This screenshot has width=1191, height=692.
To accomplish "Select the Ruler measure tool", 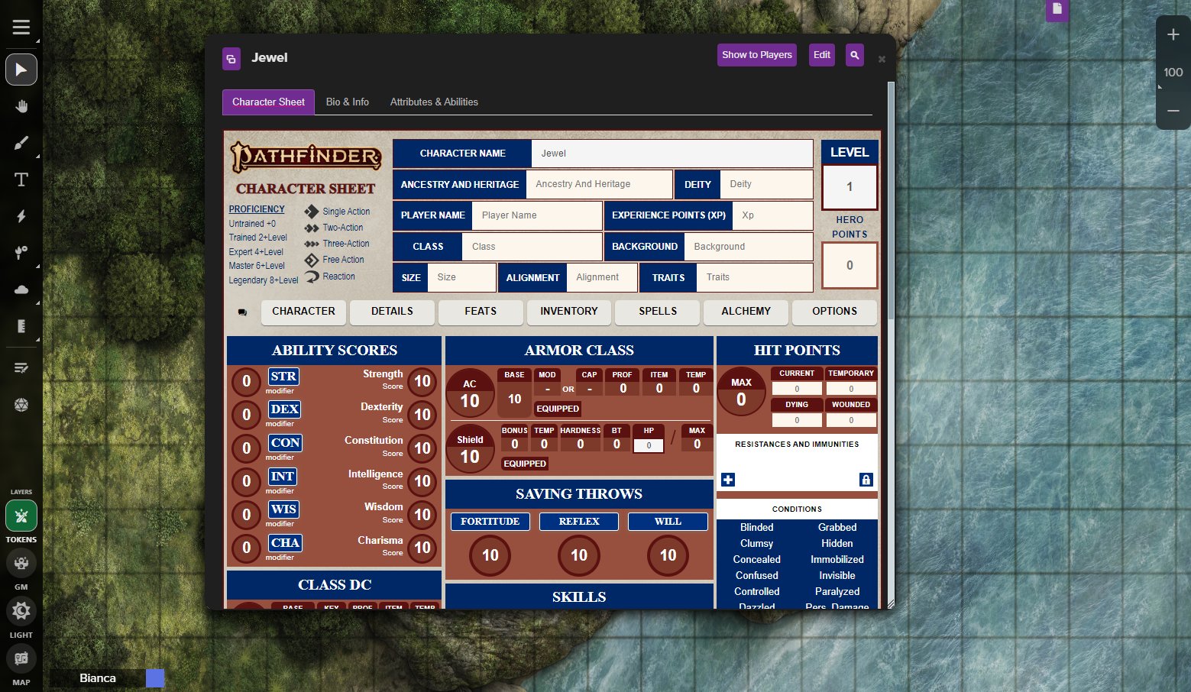I will [x=21, y=326].
